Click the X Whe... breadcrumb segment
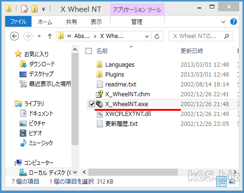The height and width of the screenshot is (193, 244). [x=112, y=36]
